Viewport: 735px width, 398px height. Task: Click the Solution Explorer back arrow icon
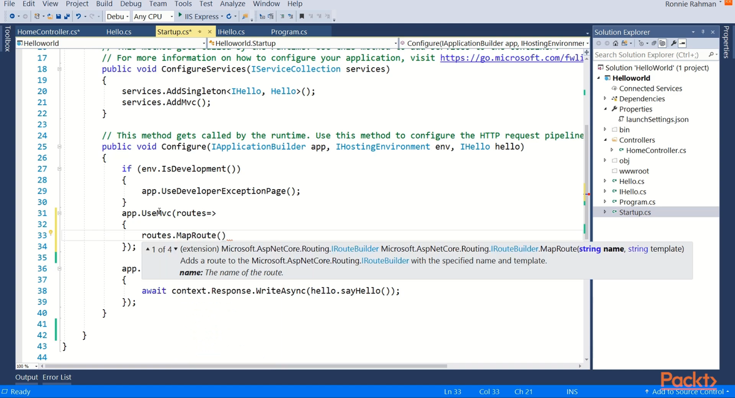pyautogui.click(x=598, y=43)
